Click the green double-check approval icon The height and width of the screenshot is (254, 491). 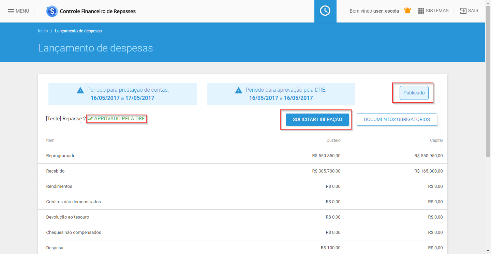click(x=90, y=119)
